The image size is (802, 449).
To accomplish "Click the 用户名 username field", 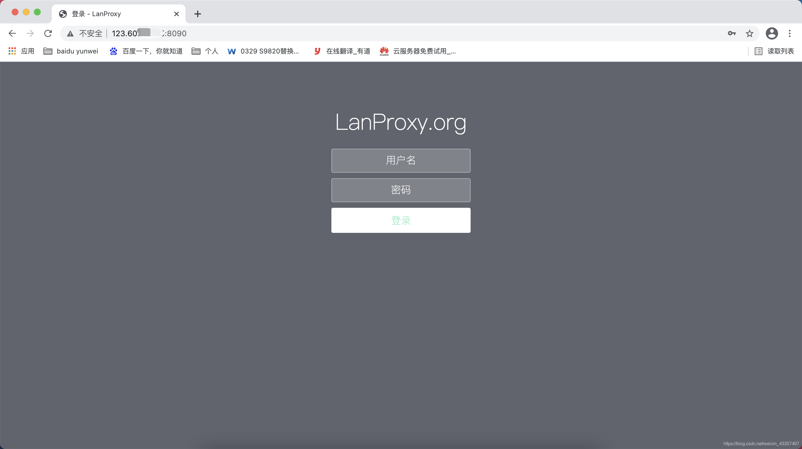I will coord(401,161).
